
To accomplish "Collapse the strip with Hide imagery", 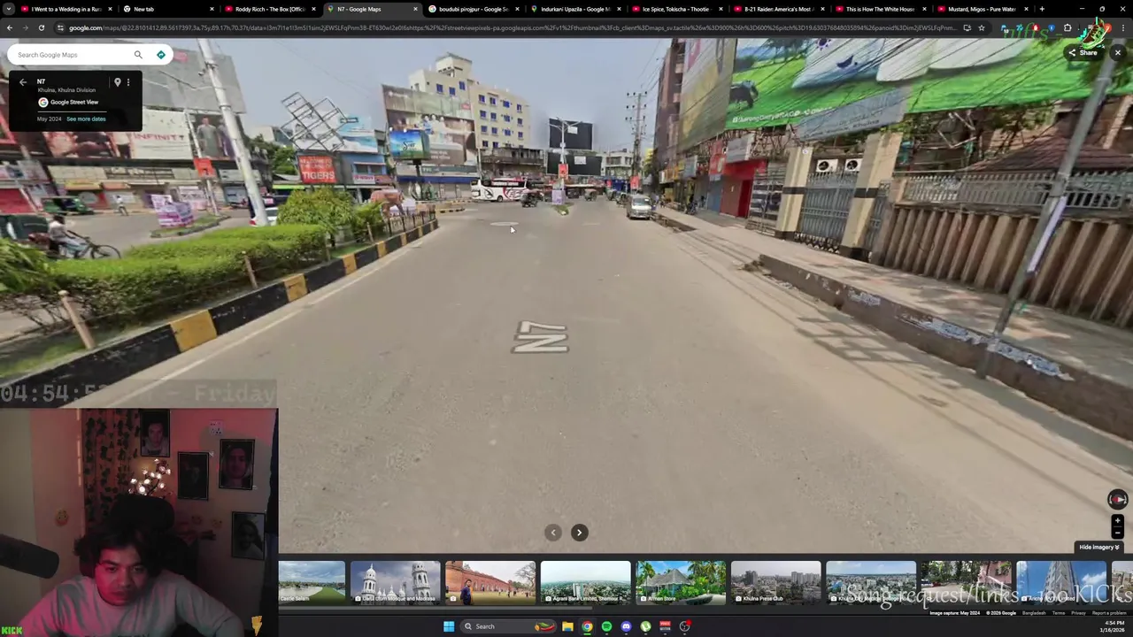I will coord(1098,548).
